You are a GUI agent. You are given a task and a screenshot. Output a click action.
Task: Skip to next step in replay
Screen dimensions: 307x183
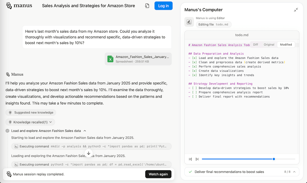pyautogui.click(x=197, y=159)
